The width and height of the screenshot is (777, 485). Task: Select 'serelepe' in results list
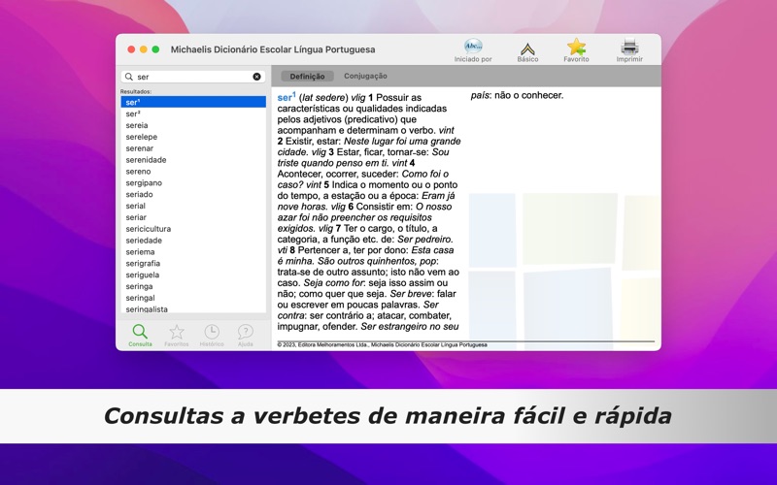click(193, 137)
